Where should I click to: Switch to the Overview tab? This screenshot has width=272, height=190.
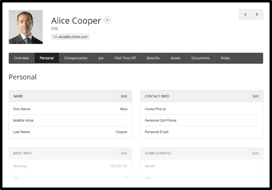pos(21,58)
